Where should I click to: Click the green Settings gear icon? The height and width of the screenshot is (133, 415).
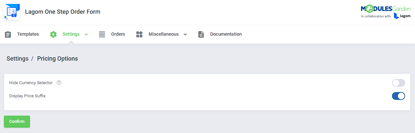(53, 34)
